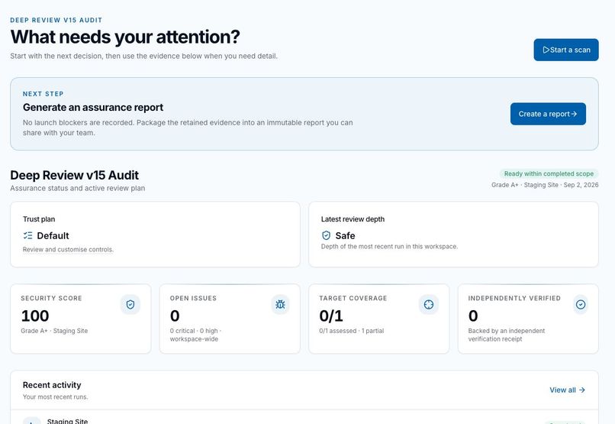Select the Security Score value 100
Image resolution: width=615 pixels, height=424 pixels.
pos(35,316)
